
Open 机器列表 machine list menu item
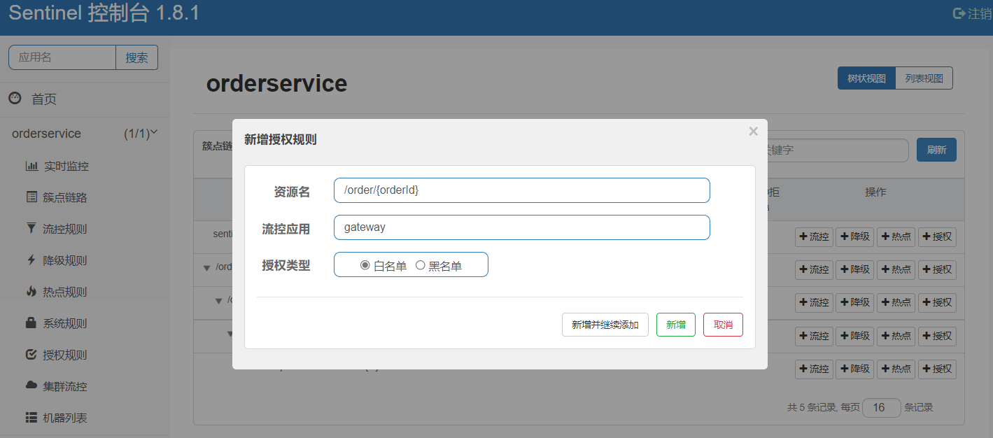click(64, 418)
